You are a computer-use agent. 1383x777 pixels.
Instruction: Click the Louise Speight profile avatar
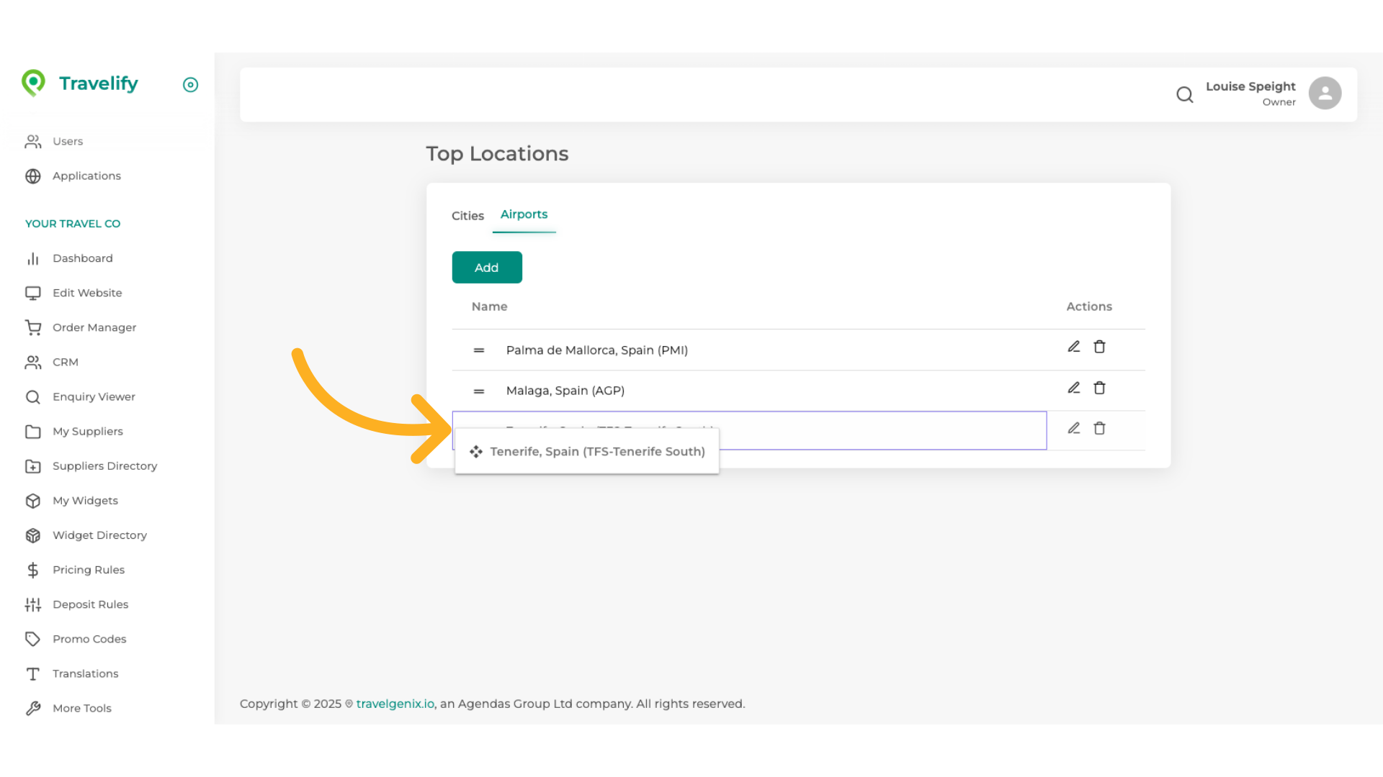(1325, 93)
